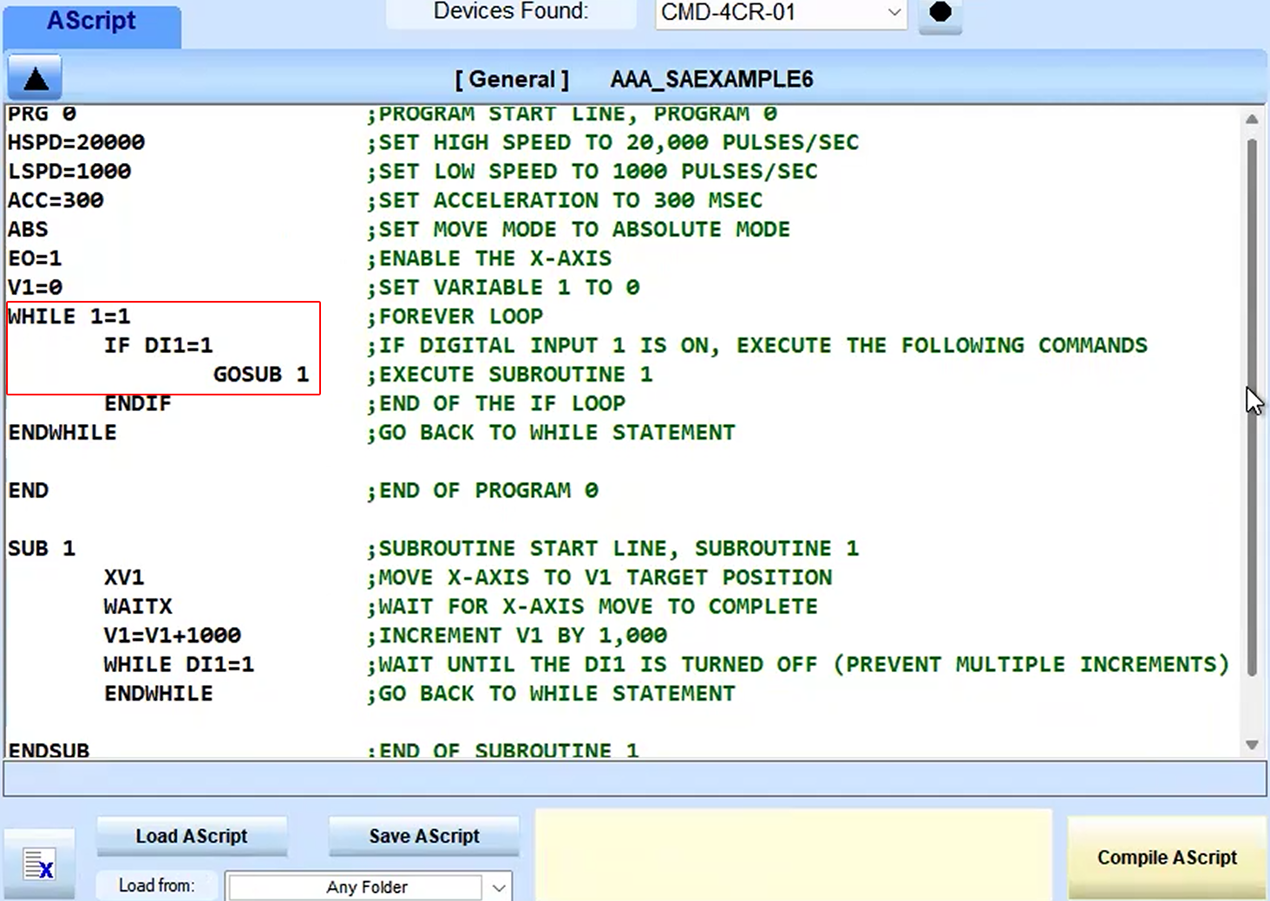Click the script scrollbar up arrow
Viewport: 1270px width, 901px height.
click(x=1252, y=119)
